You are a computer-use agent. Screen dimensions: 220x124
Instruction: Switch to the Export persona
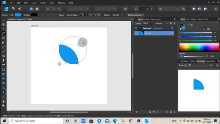(x=20, y=9)
